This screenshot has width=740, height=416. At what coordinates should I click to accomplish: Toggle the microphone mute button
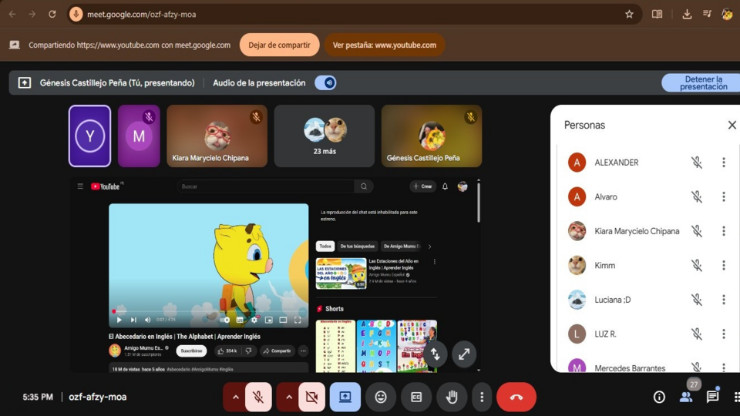pos(259,397)
